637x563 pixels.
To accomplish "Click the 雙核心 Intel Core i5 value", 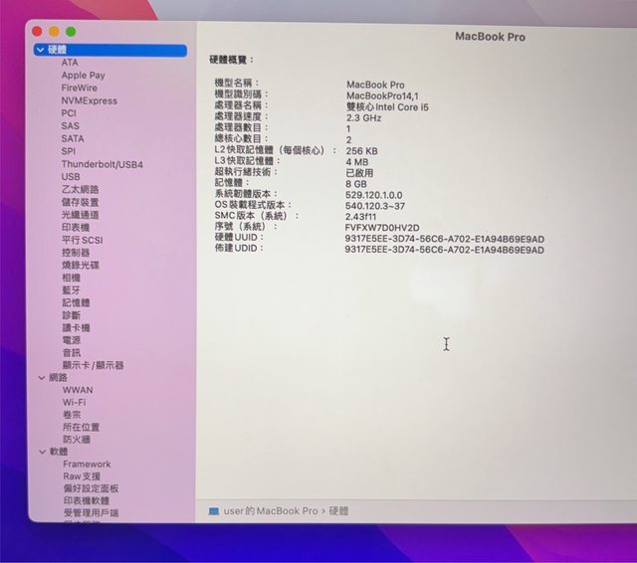I will pyautogui.click(x=387, y=107).
